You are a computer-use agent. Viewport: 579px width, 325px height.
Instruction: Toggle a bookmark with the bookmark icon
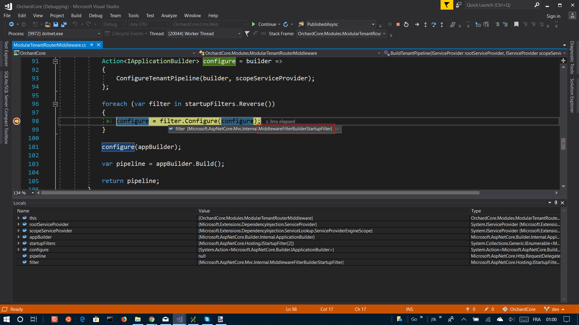point(516,24)
